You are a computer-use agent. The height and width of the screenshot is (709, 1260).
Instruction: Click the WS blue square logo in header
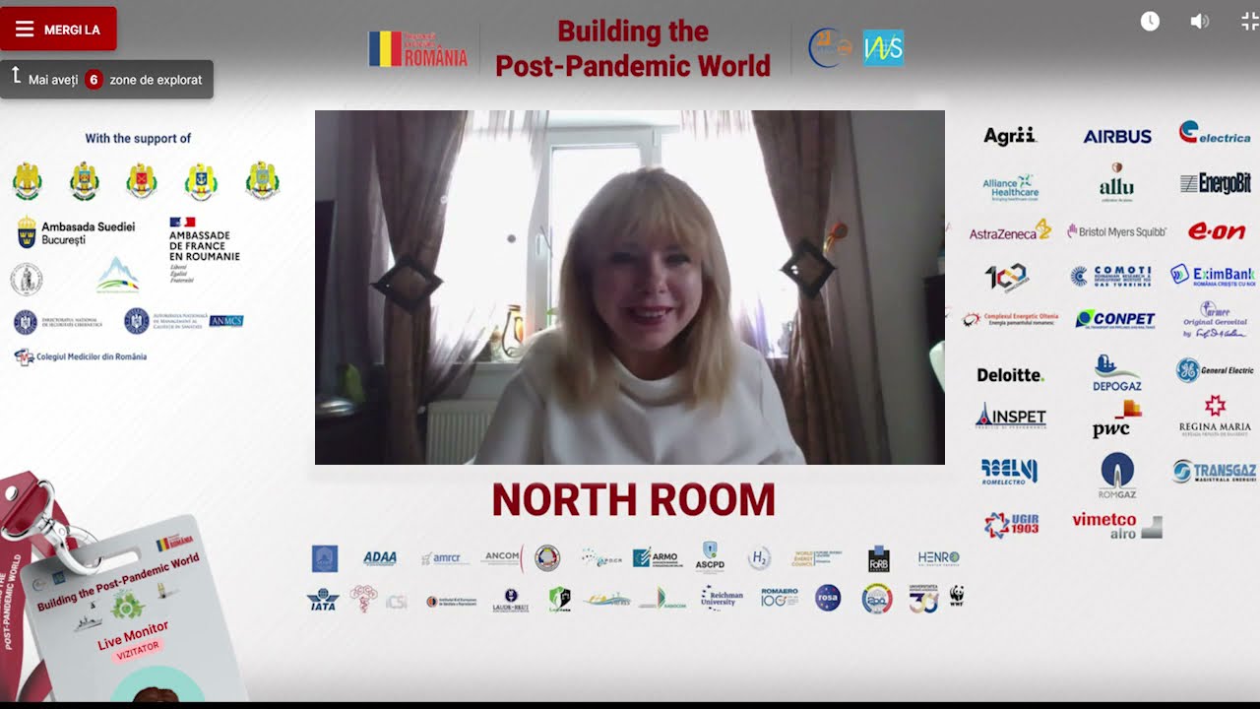(883, 48)
